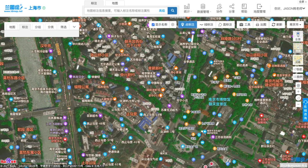Click the blue search magnifier button
The width and height of the screenshot is (308, 168).
pyautogui.click(x=172, y=11)
